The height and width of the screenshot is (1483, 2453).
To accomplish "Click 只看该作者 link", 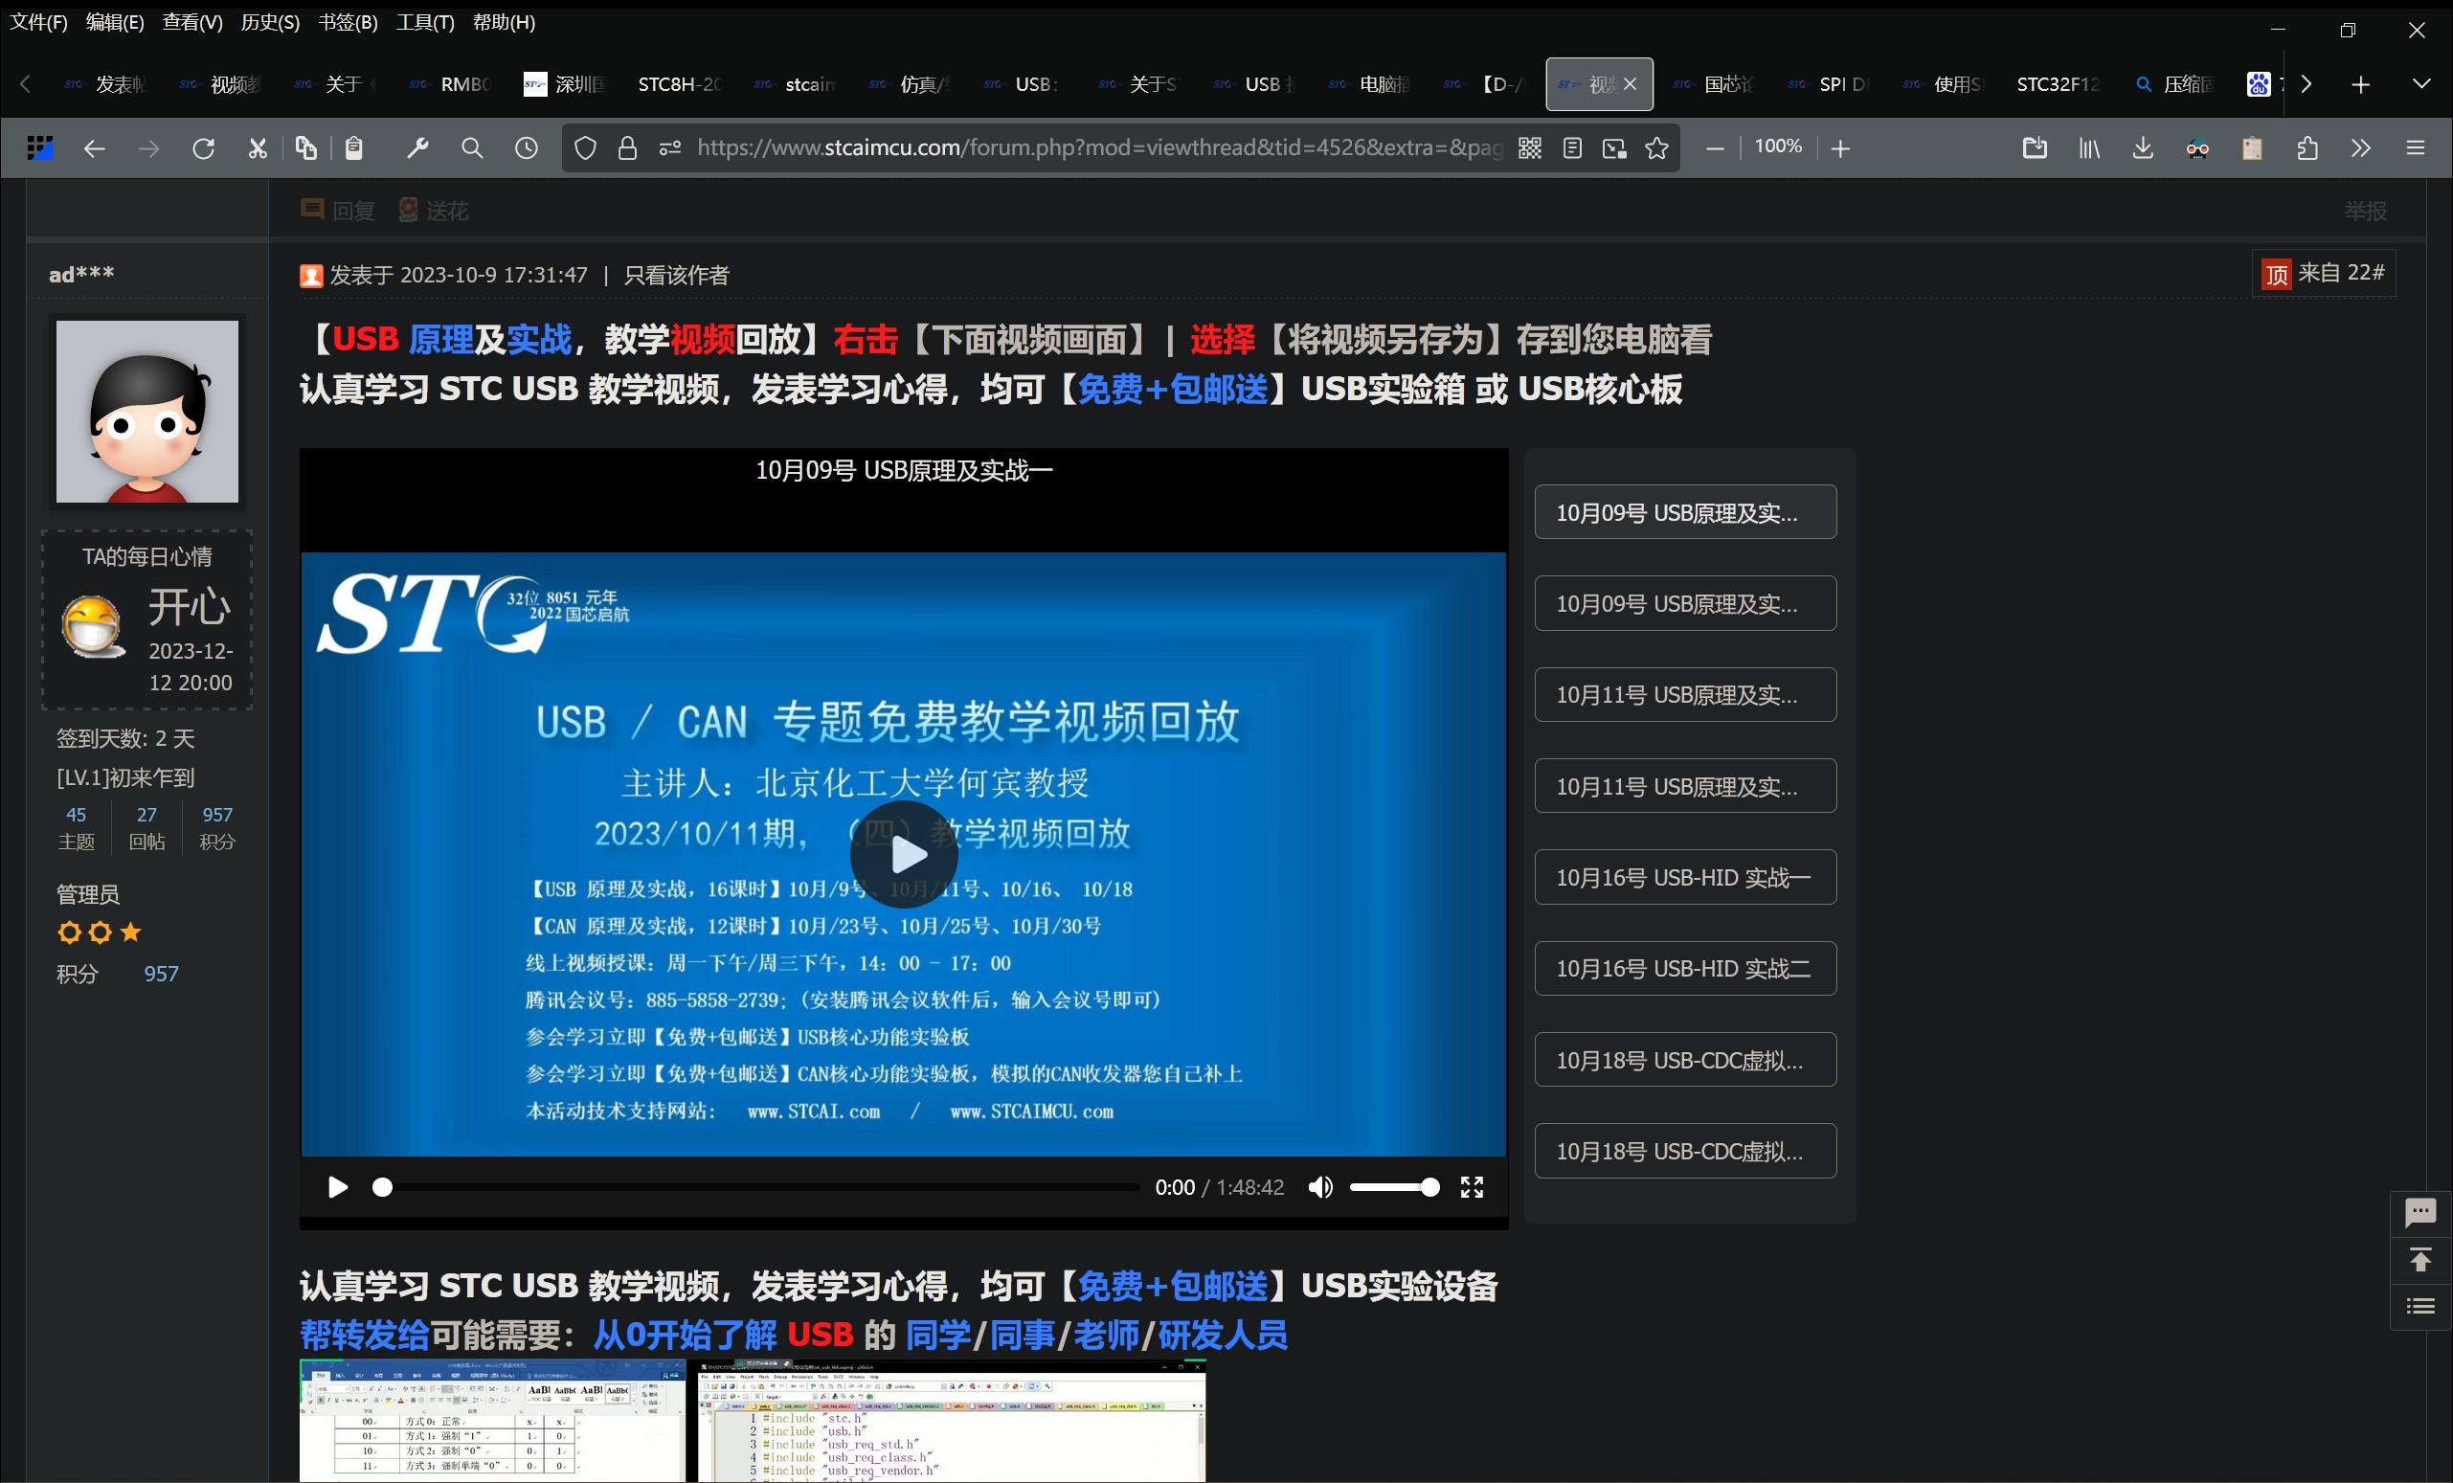I will pos(676,275).
